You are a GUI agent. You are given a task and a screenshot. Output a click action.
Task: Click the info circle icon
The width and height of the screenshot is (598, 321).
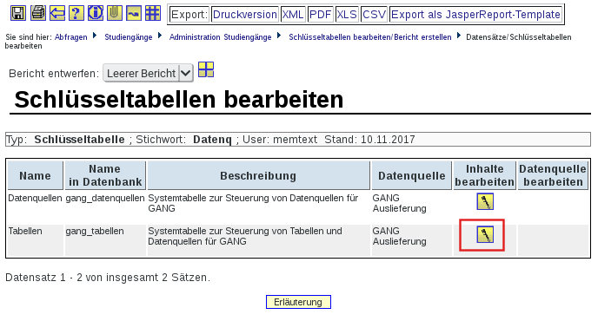[x=96, y=13]
